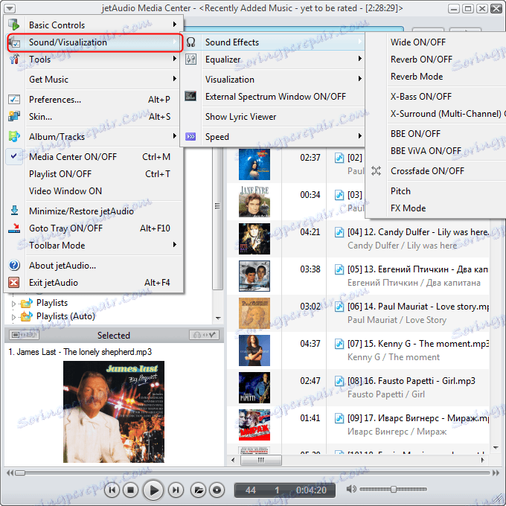Click the Album/Tracks film icon
The width and height of the screenshot is (506, 506).
(x=14, y=136)
